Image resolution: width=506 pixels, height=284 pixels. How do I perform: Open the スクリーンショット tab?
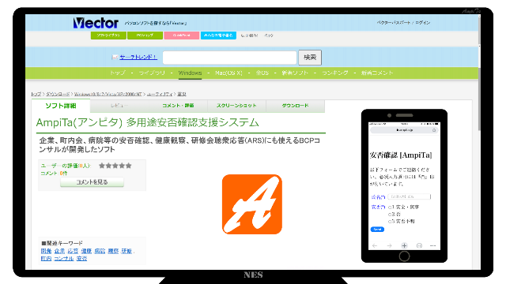coord(236,106)
